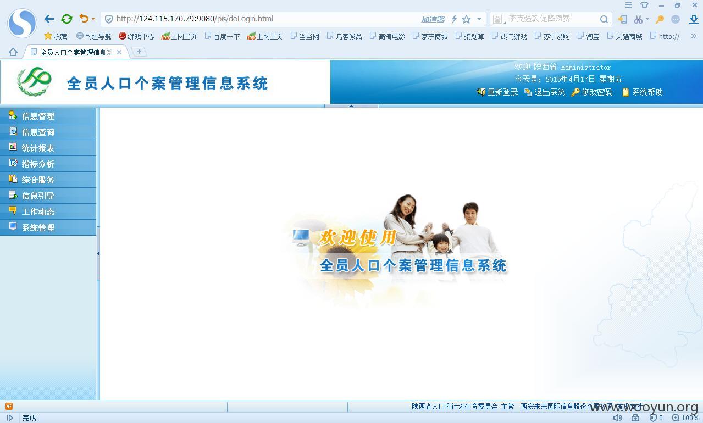Bookmark page with star icon
703x423 pixels.
(466, 19)
